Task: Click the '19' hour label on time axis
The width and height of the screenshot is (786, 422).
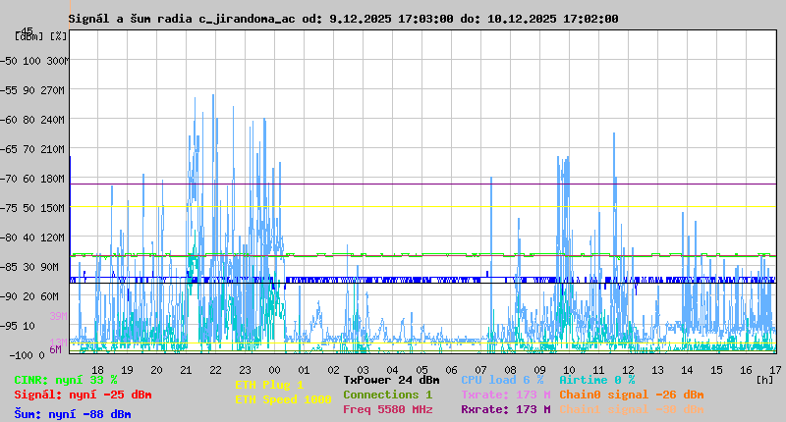Action: [x=128, y=370]
